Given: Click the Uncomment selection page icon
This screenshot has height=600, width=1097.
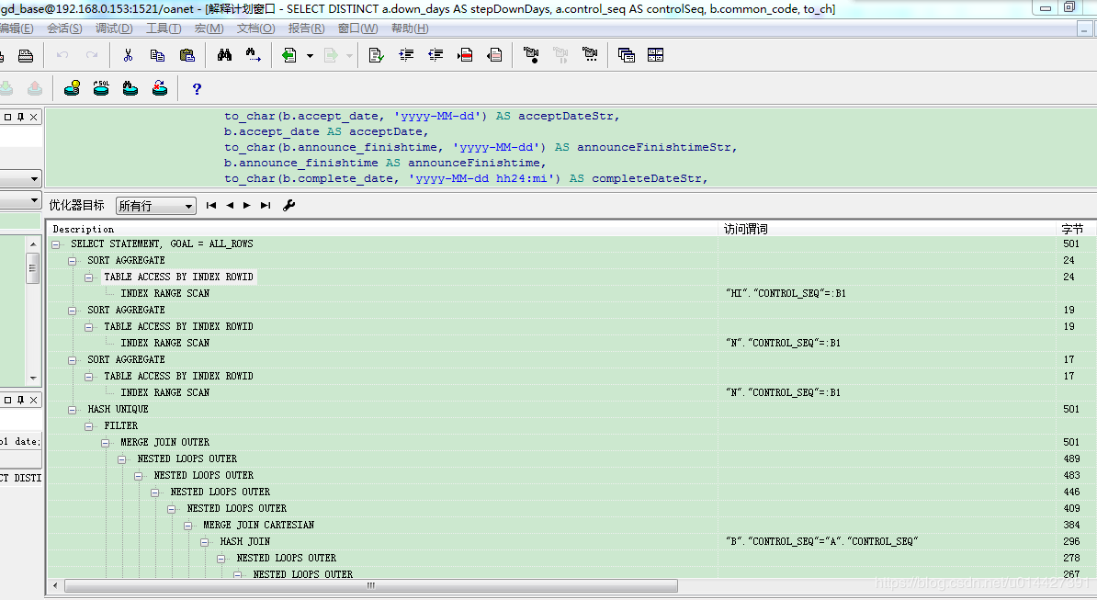Looking at the screenshot, I should tap(494, 55).
